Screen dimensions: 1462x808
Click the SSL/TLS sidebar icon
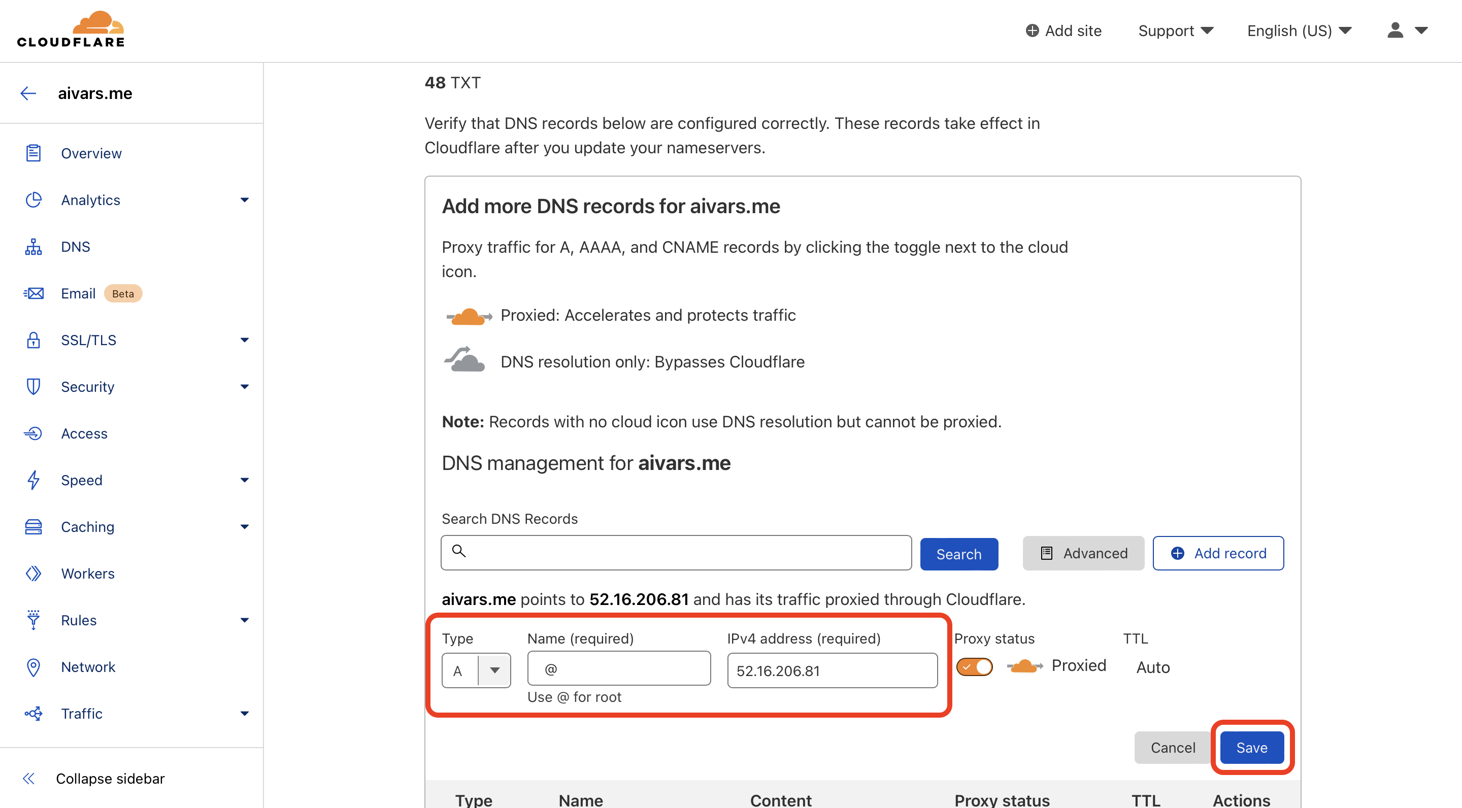33,340
